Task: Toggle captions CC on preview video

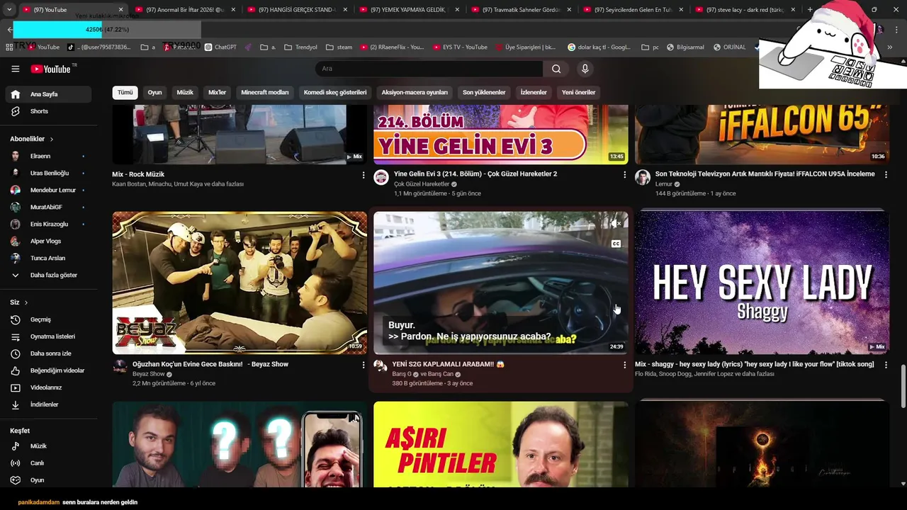Action: pyautogui.click(x=616, y=244)
